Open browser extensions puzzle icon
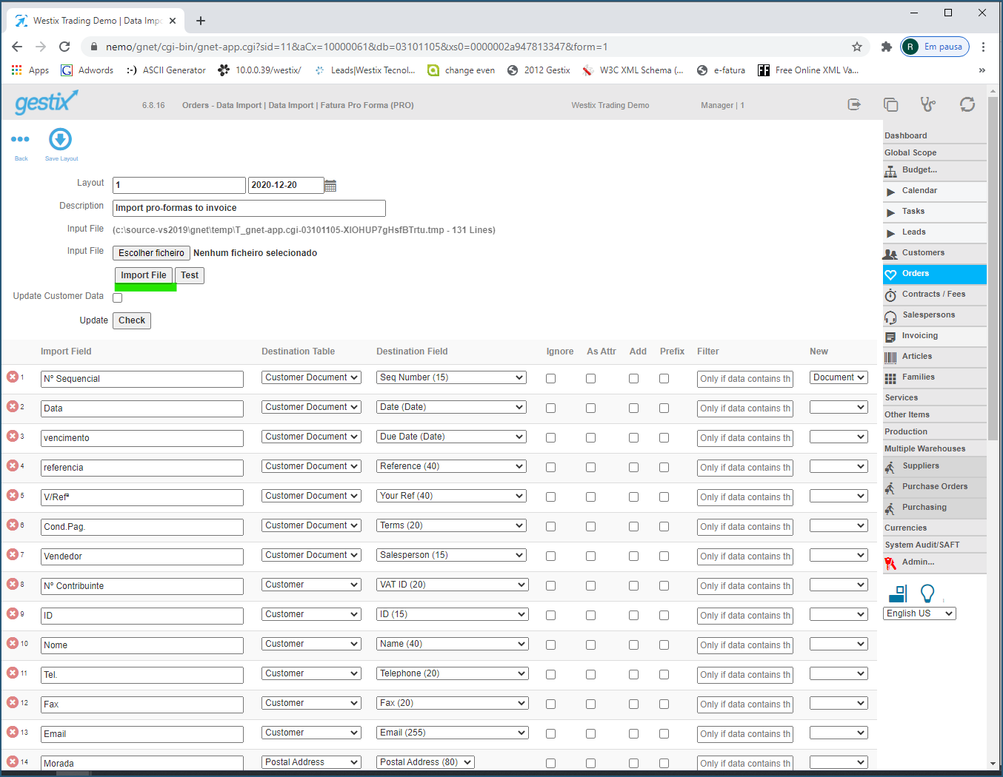Screen dimensions: 1003x777 tap(887, 47)
